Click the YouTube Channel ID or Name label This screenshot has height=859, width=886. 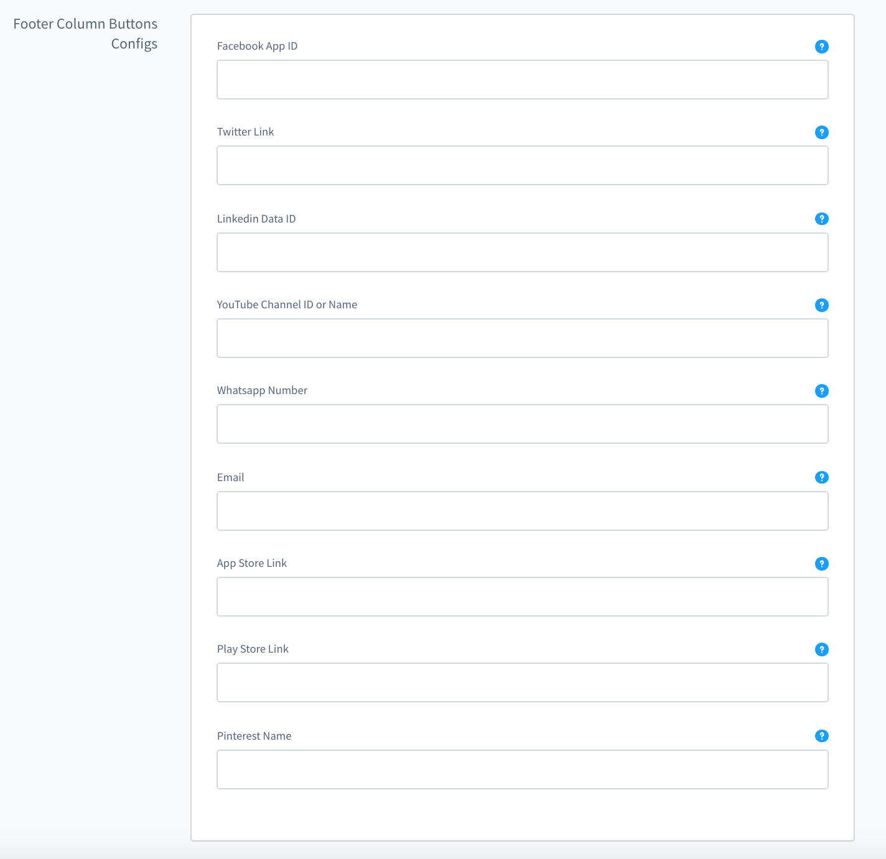pos(287,305)
